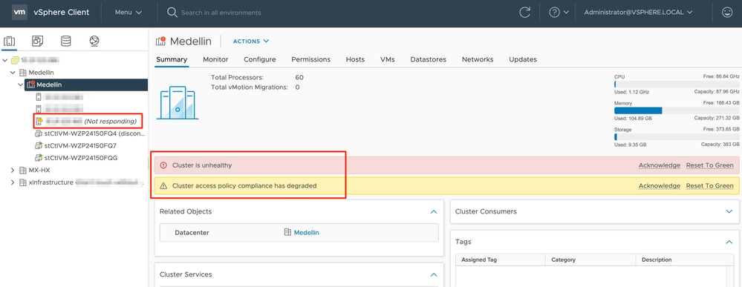Open the Hosts tab
Screen dimensions: 742x287
coord(355,59)
